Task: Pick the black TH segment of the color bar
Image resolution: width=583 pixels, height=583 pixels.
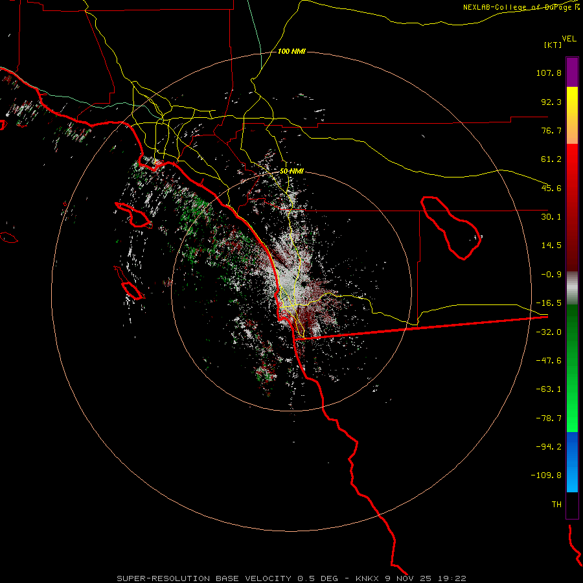Action: click(x=572, y=505)
